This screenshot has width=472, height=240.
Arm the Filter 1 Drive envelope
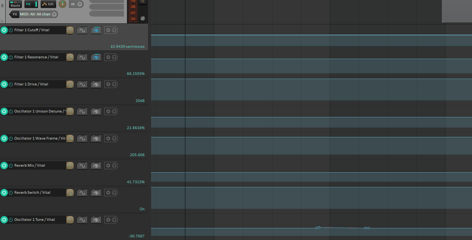[4, 84]
